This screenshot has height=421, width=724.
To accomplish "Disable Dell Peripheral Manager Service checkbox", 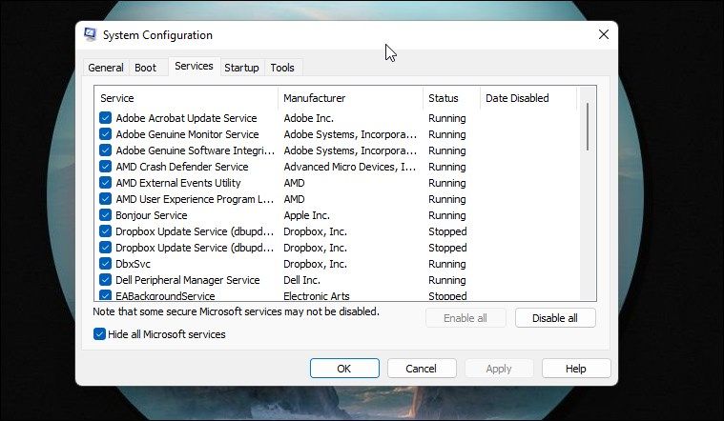I will (105, 280).
